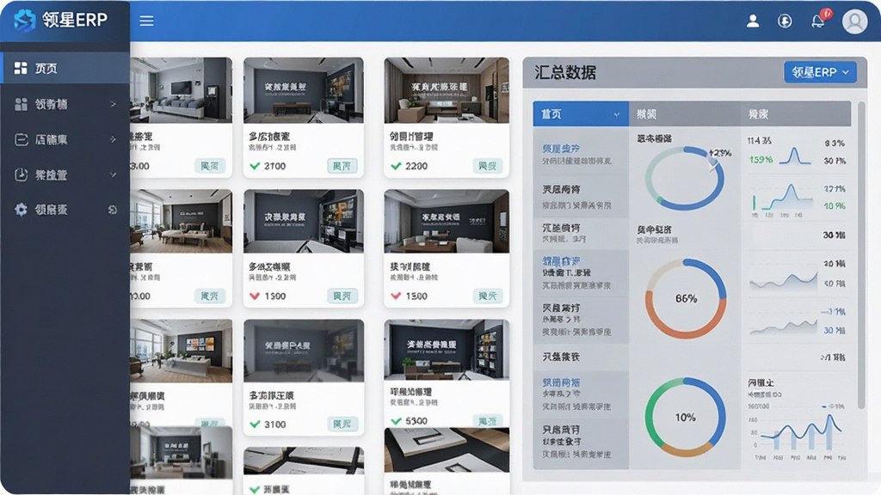Open the round avatar in header
This screenshot has width=881, height=495.
(x=854, y=21)
